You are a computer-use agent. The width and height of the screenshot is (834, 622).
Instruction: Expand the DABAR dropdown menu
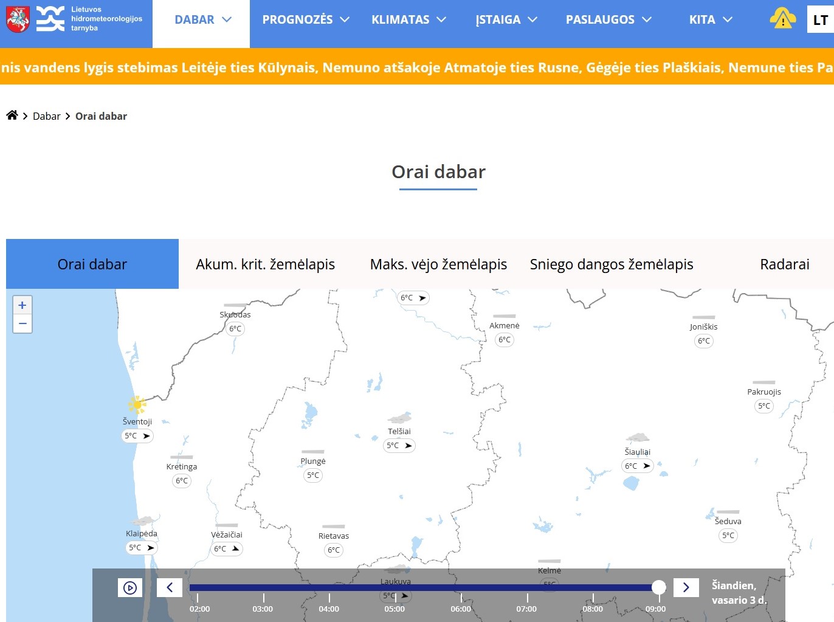pos(202,20)
